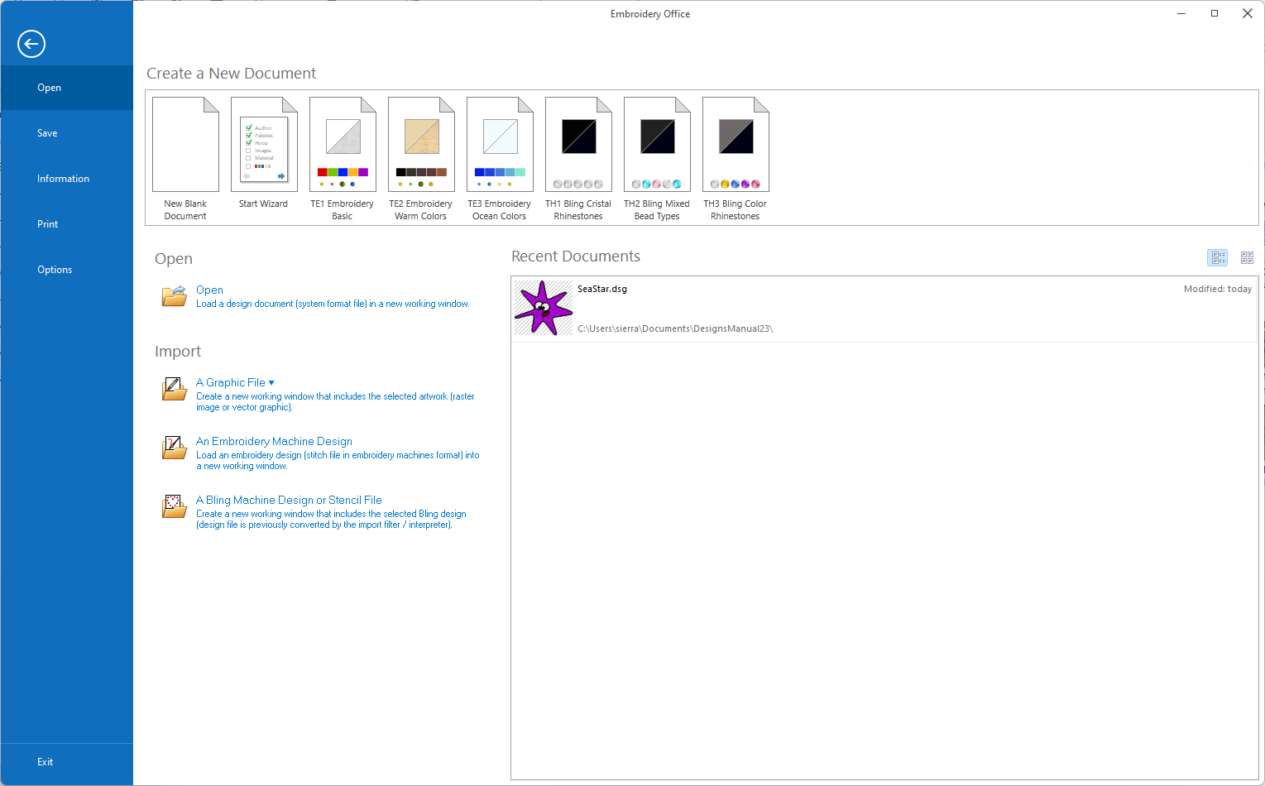Click the Modified: today label
1265x786 pixels.
(1218, 289)
